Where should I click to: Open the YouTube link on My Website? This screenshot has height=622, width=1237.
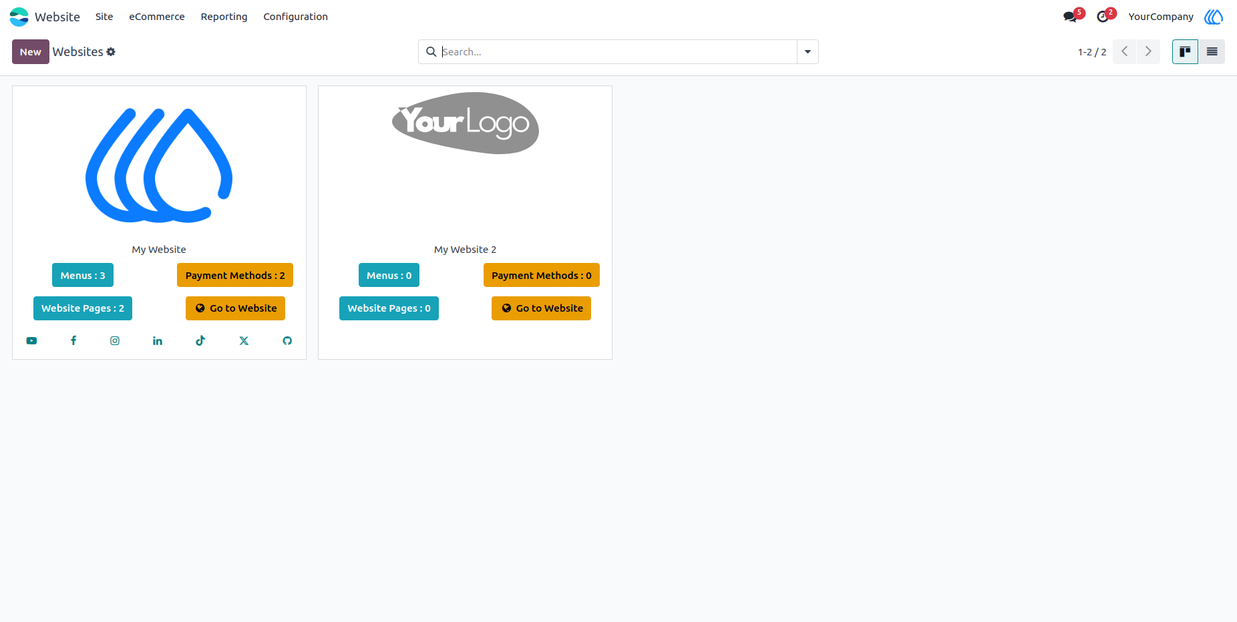pos(31,341)
